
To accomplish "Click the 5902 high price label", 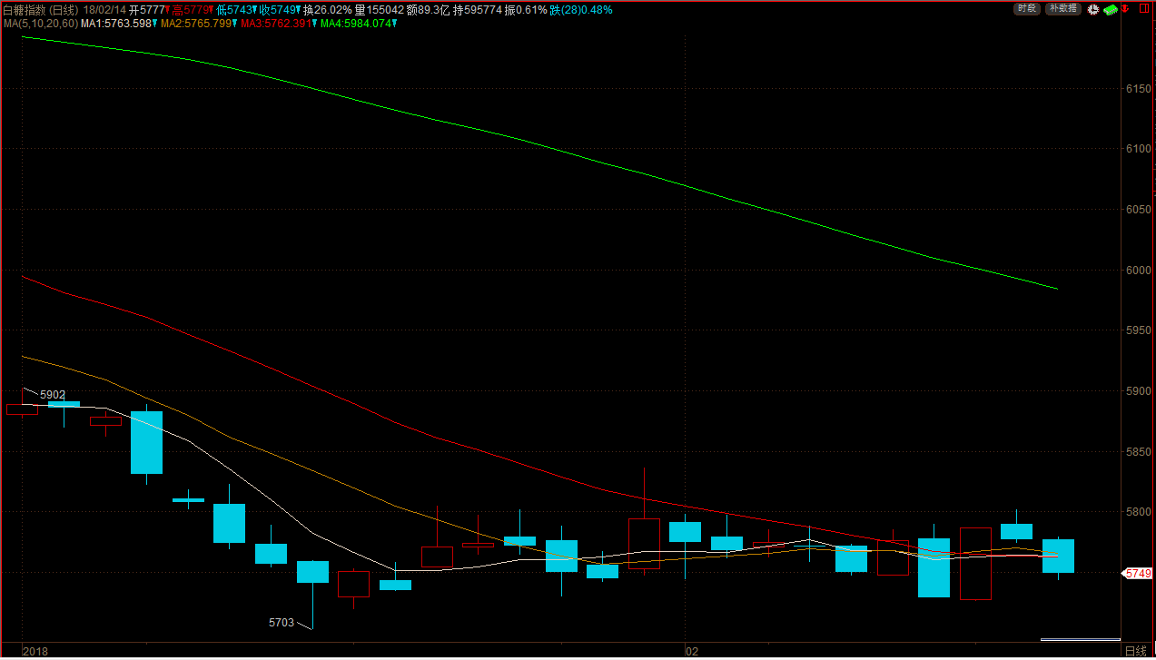I will coord(53,394).
